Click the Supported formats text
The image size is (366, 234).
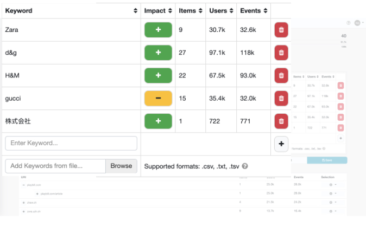tap(192, 166)
